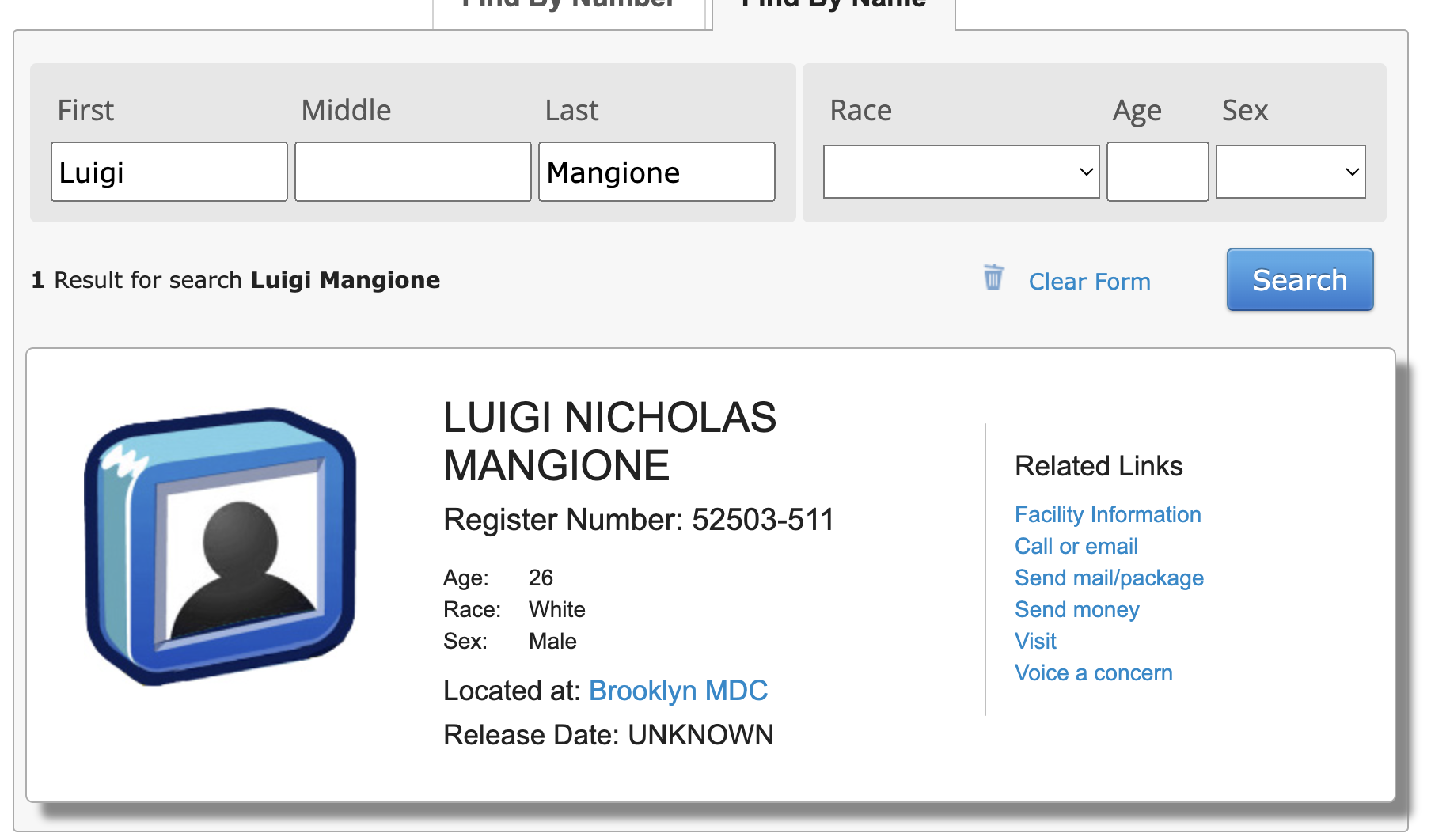Click the Send money link
1450x837 pixels.
point(1076,609)
